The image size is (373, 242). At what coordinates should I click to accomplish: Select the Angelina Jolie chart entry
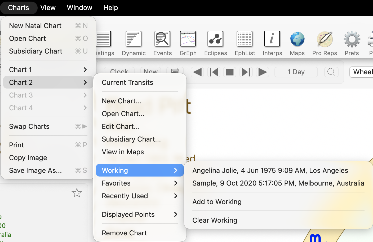(x=270, y=170)
